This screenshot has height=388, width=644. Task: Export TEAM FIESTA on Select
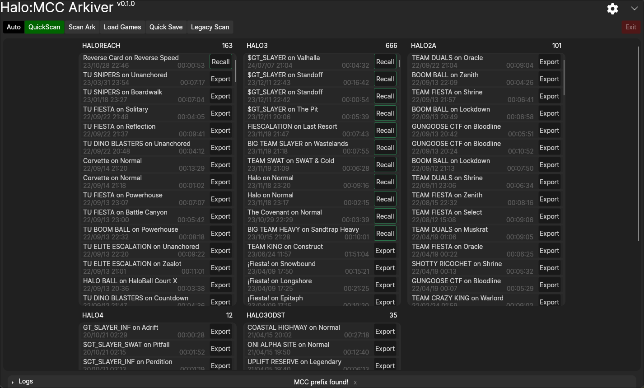(550, 216)
